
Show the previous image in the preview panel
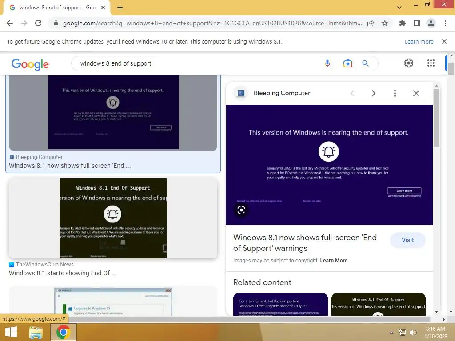coord(352,93)
